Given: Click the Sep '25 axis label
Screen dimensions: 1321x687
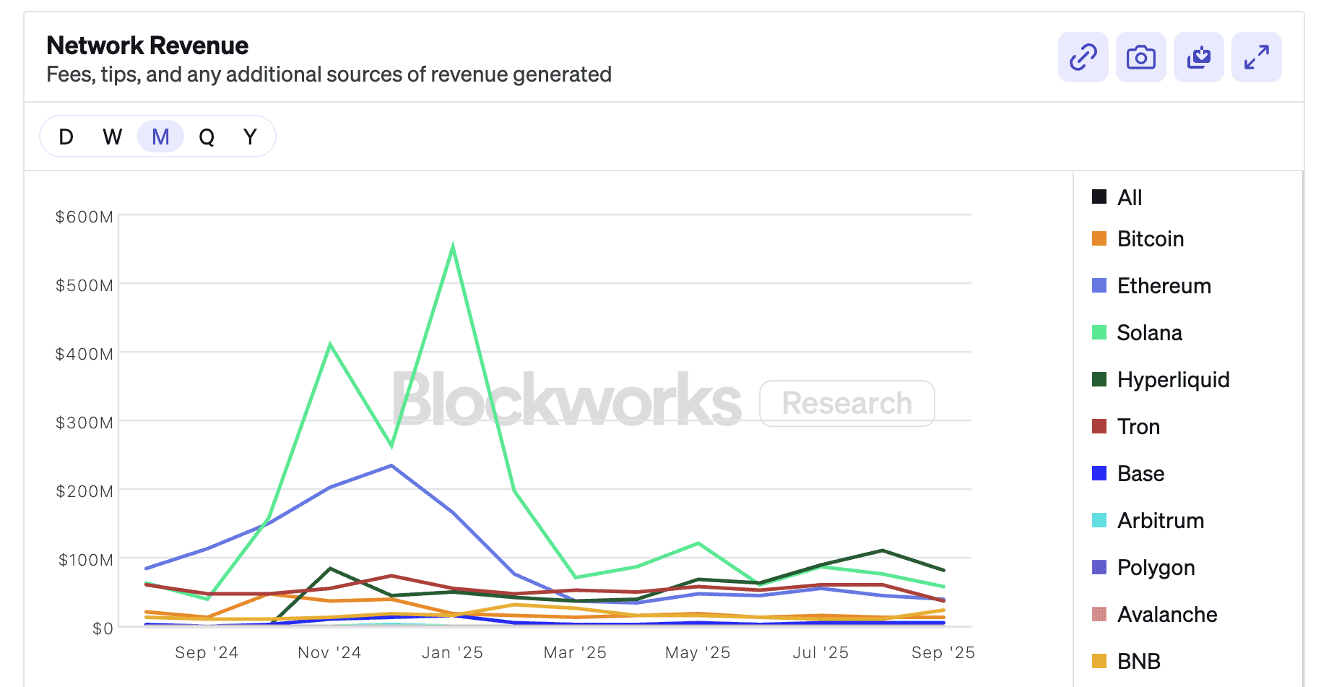Looking at the screenshot, I should (943, 652).
